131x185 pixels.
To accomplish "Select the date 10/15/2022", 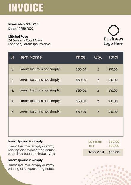I will 25,29.
